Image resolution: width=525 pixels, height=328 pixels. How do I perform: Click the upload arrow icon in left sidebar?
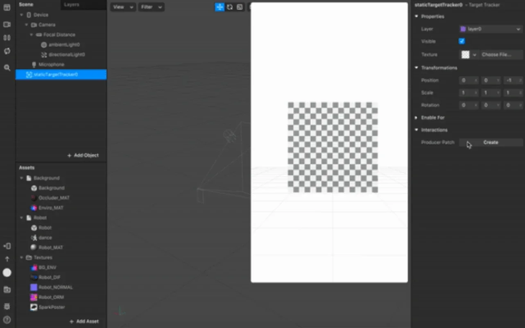click(x=7, y=259)
